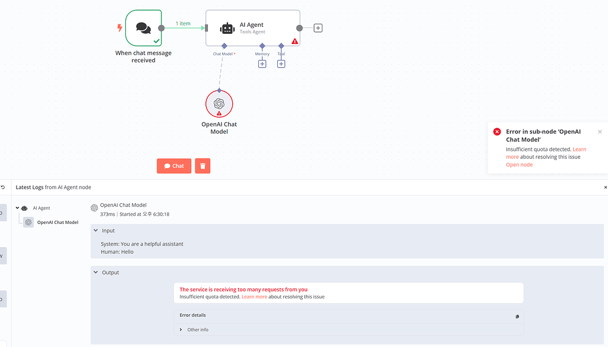Select the When chat message received trigger node
608x347 pixels.
tap(143, 28)
